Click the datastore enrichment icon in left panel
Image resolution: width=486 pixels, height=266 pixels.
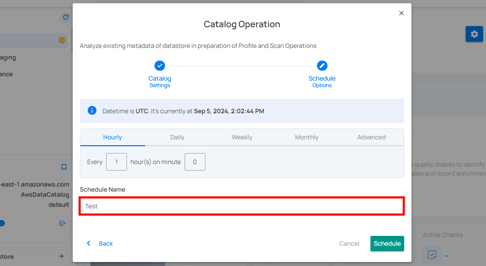62,223
